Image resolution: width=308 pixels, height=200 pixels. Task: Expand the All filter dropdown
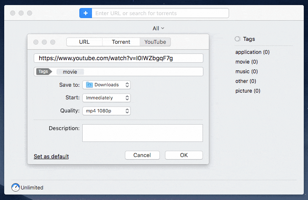(158, 29)
